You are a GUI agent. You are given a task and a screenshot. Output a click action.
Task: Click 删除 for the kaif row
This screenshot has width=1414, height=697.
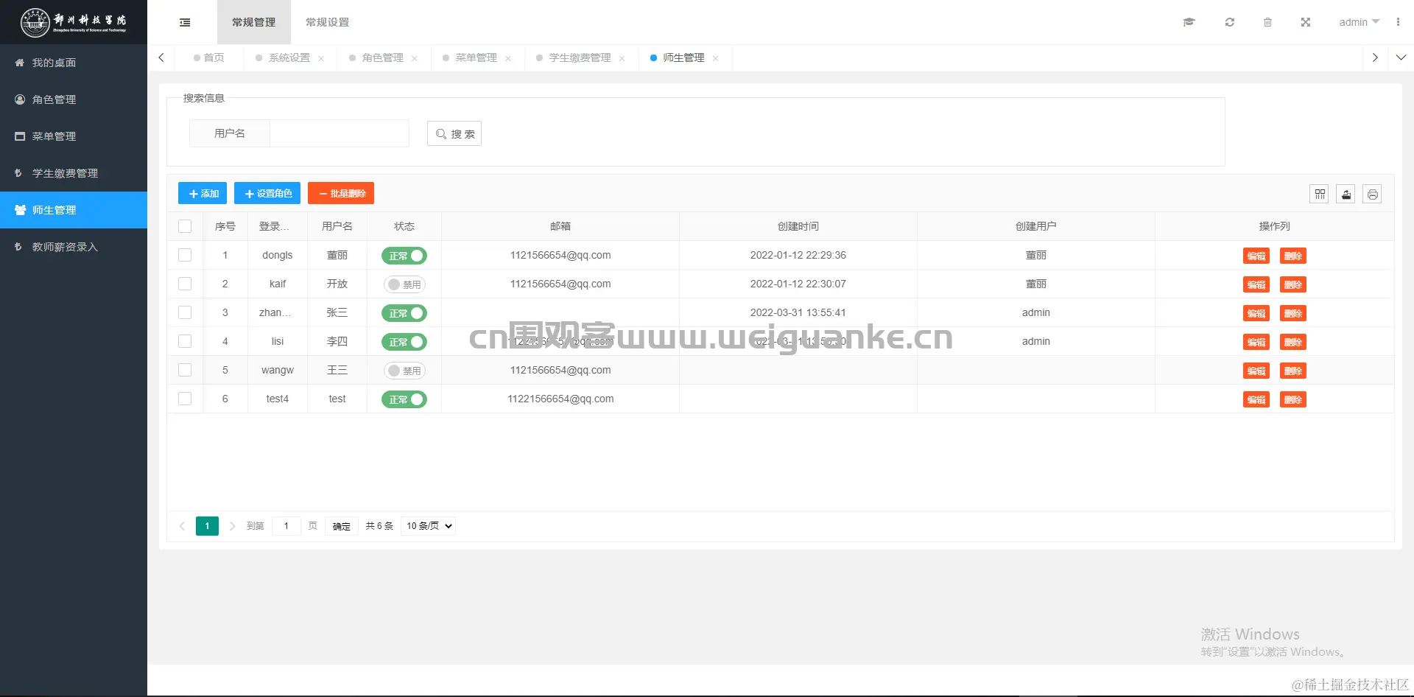pos(1293,284)
